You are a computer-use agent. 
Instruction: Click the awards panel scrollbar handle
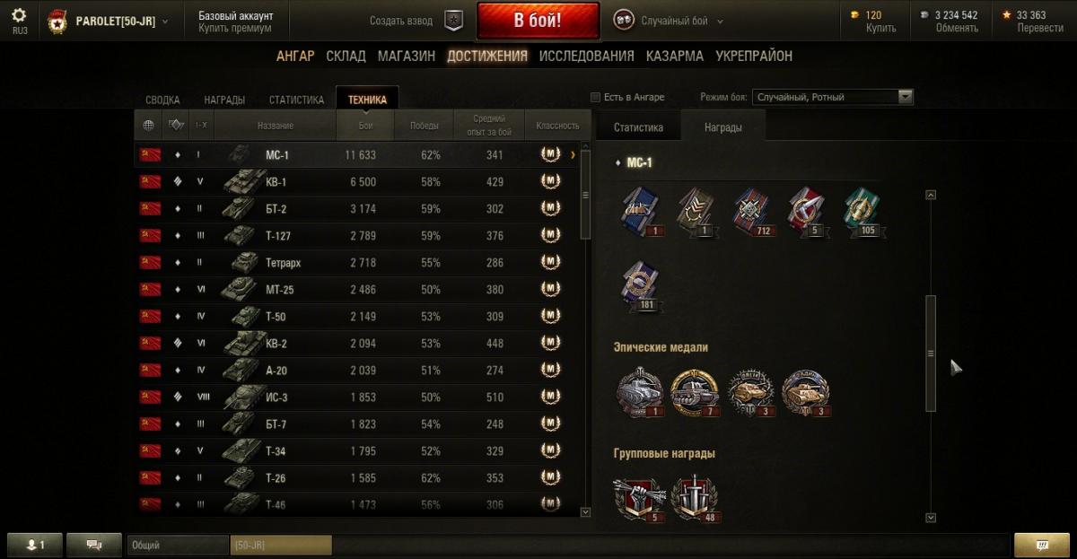click(x=931, y=353)
